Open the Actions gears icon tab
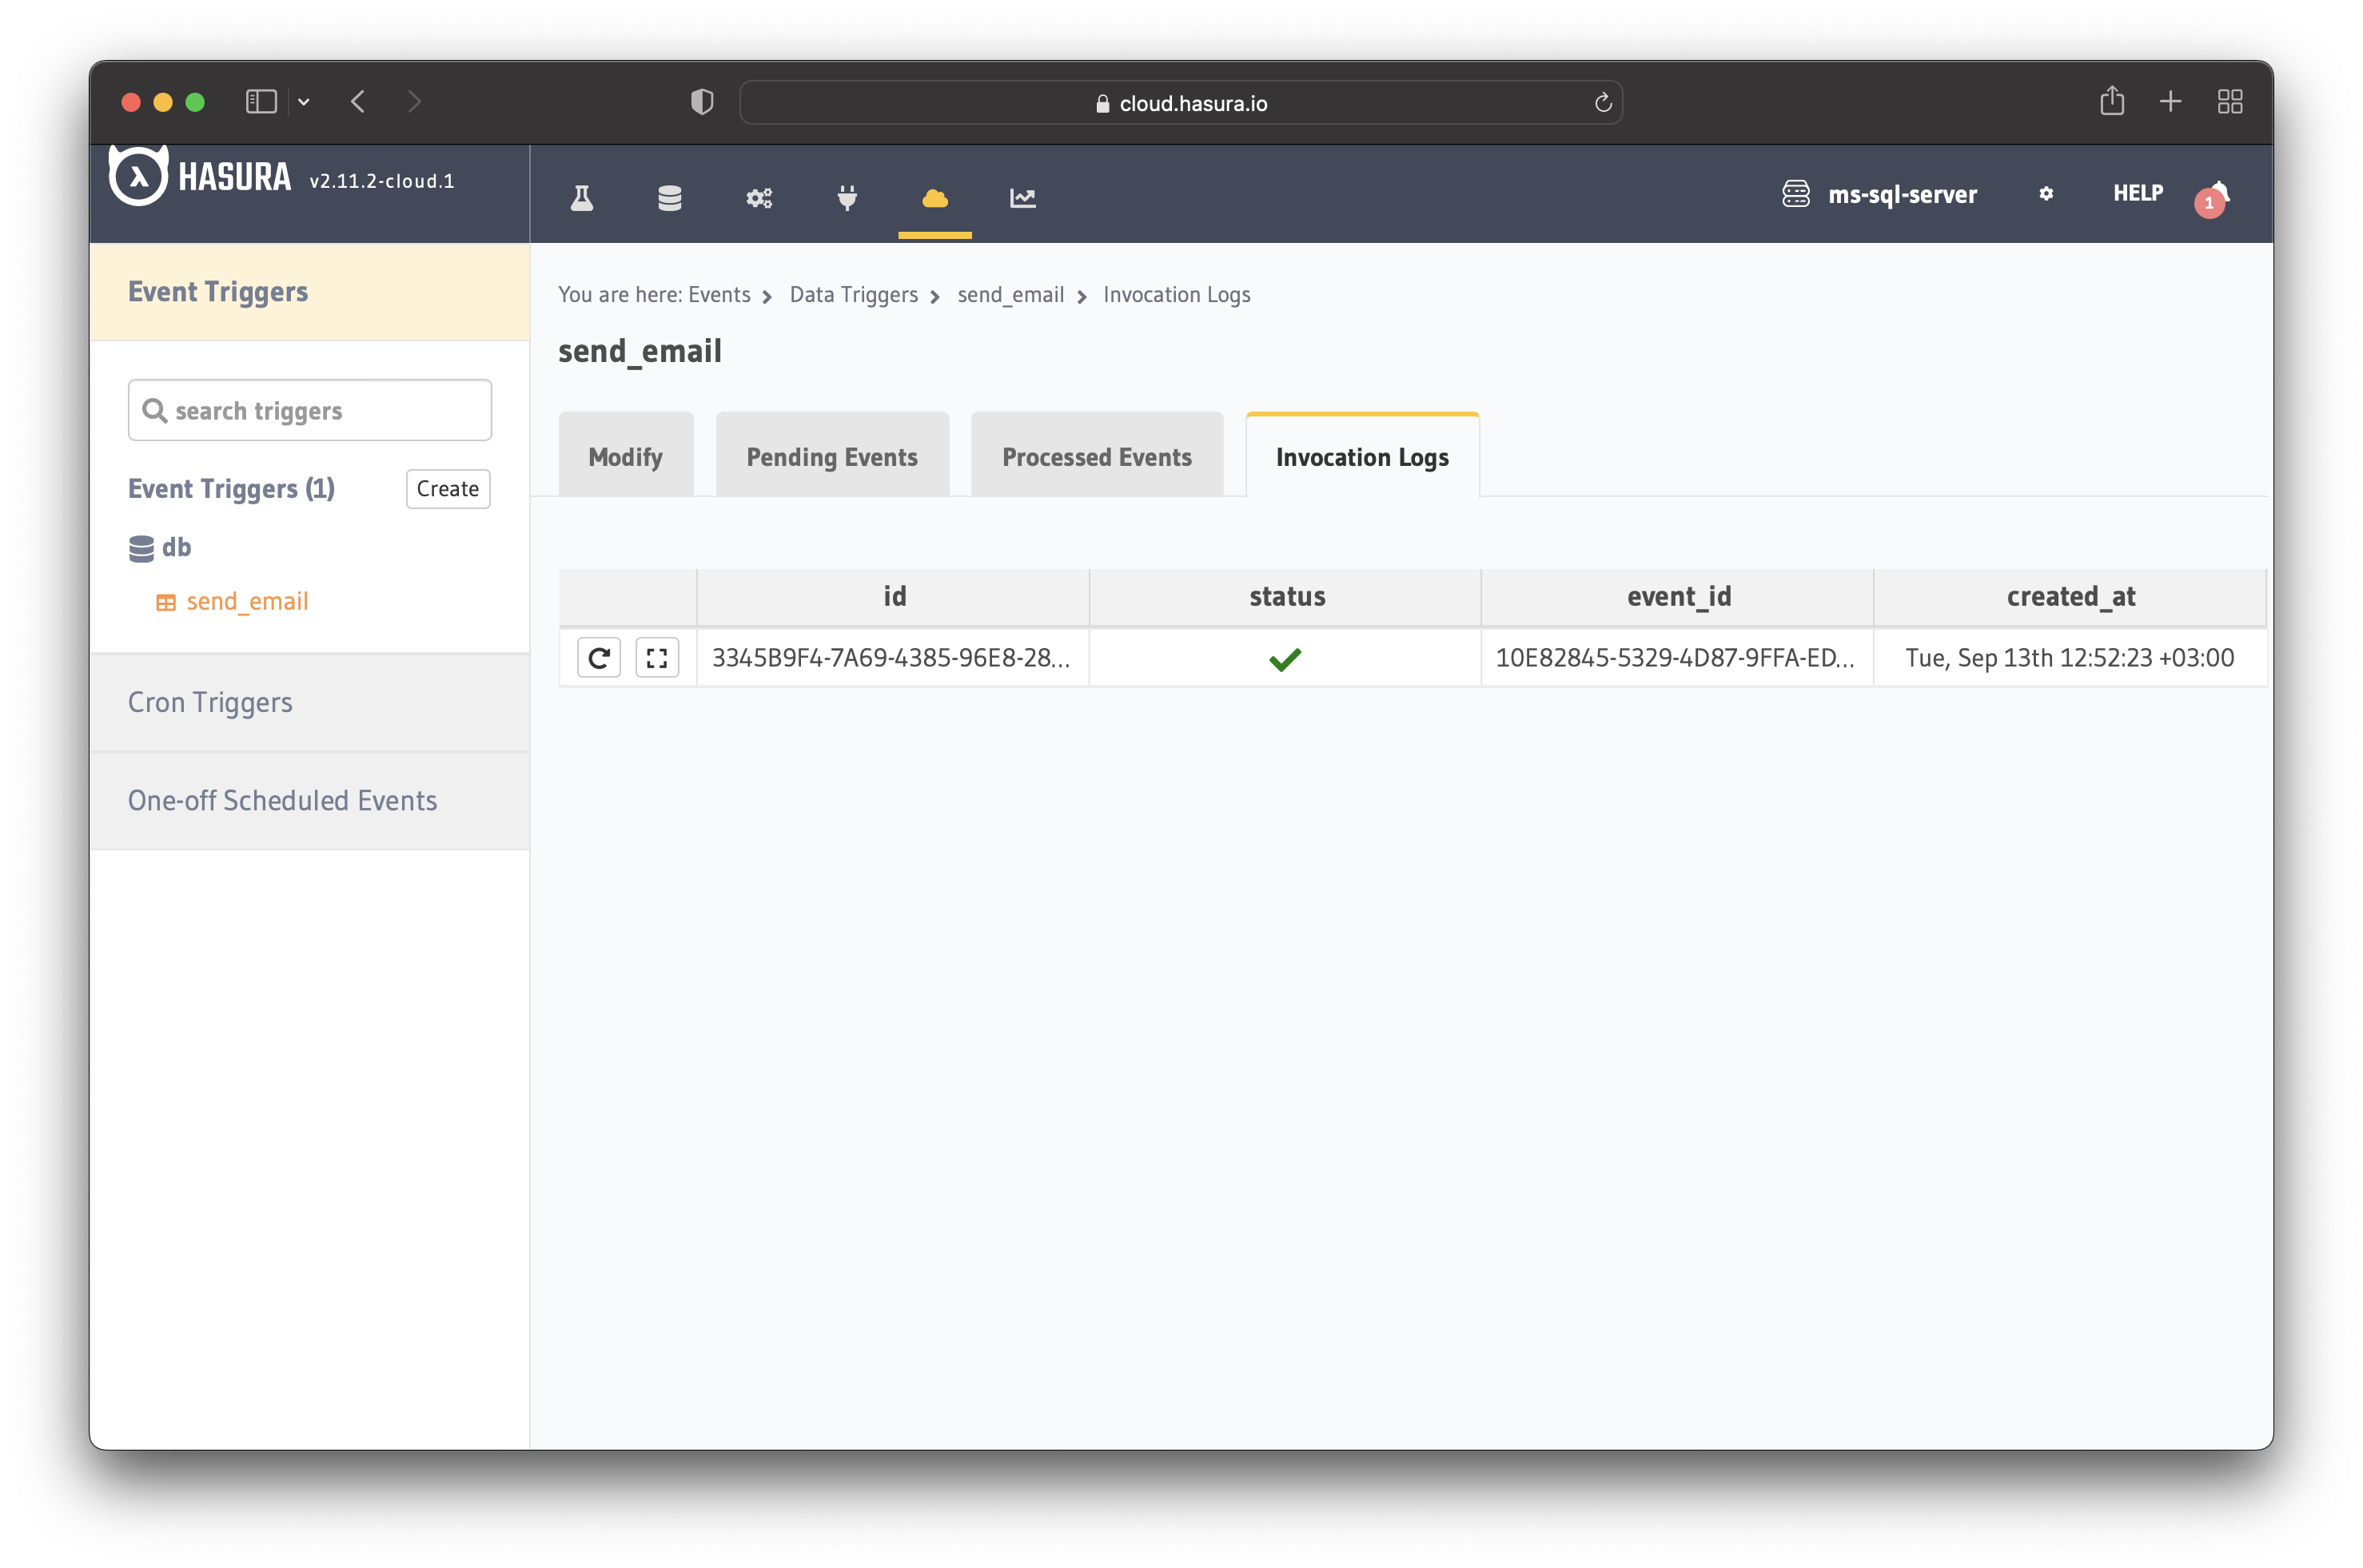 point(759,197)
